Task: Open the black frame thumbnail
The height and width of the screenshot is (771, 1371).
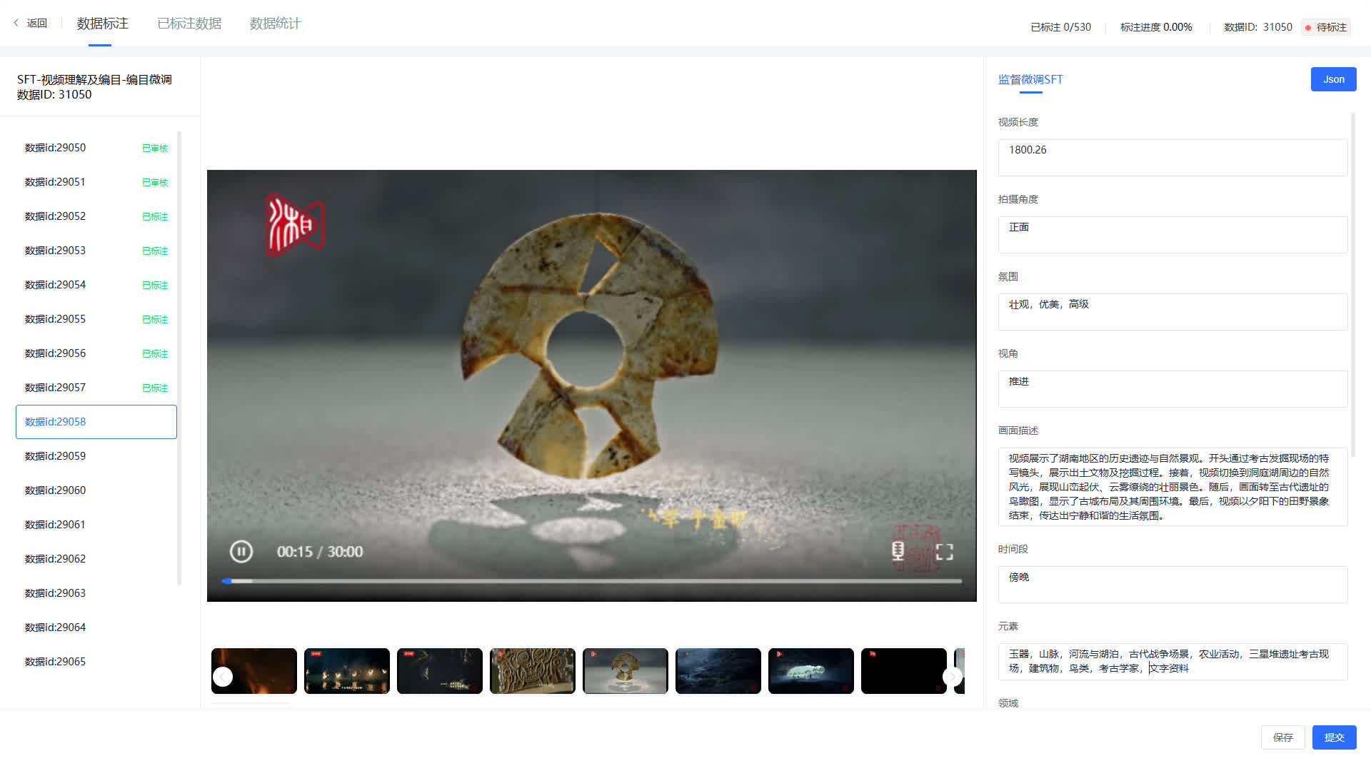Action: (904, 671)
